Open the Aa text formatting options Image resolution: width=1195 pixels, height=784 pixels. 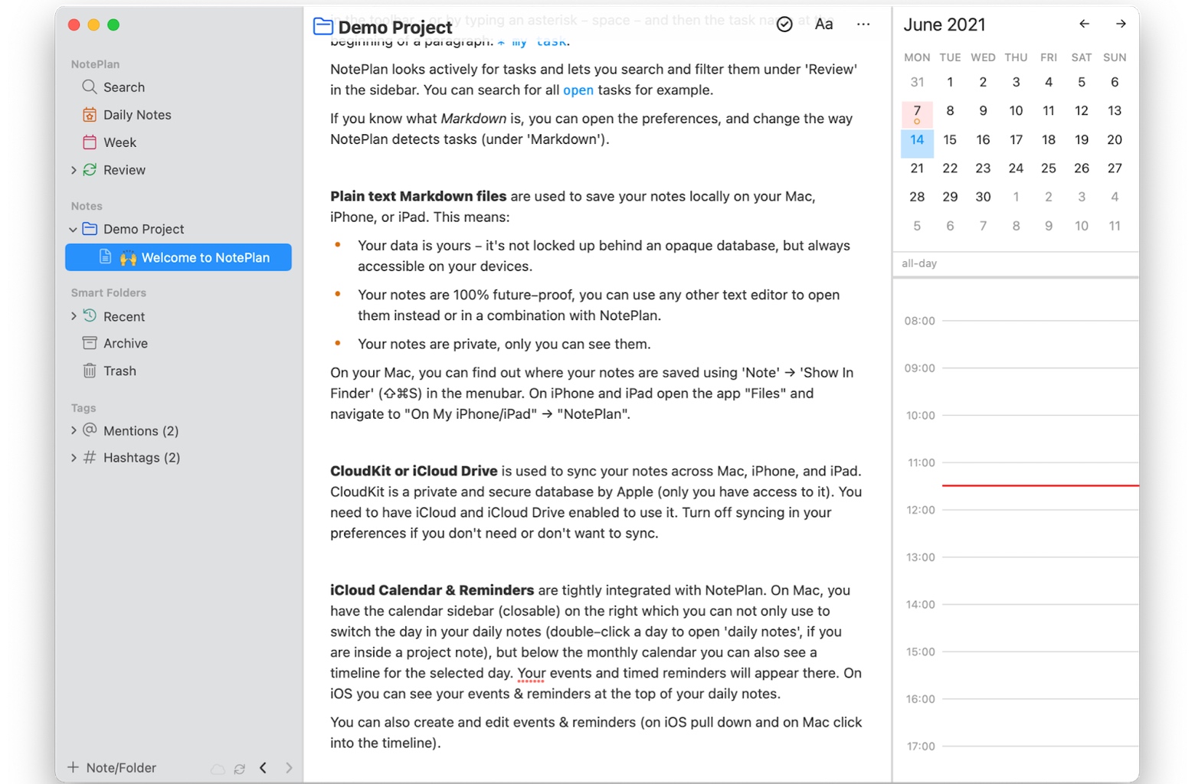pos(823,24)
